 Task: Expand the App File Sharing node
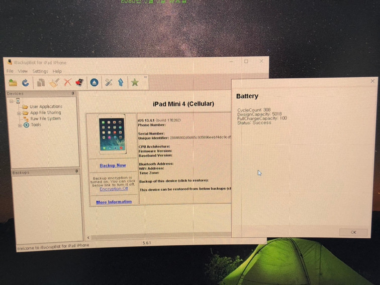point(19,113)
